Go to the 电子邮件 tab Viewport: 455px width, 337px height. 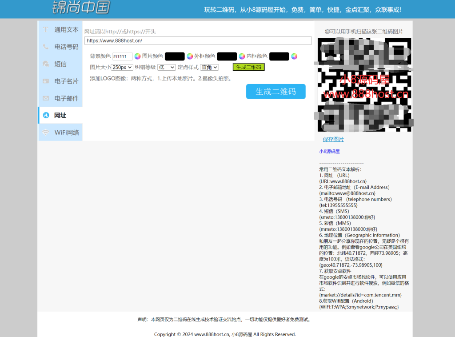60,98
